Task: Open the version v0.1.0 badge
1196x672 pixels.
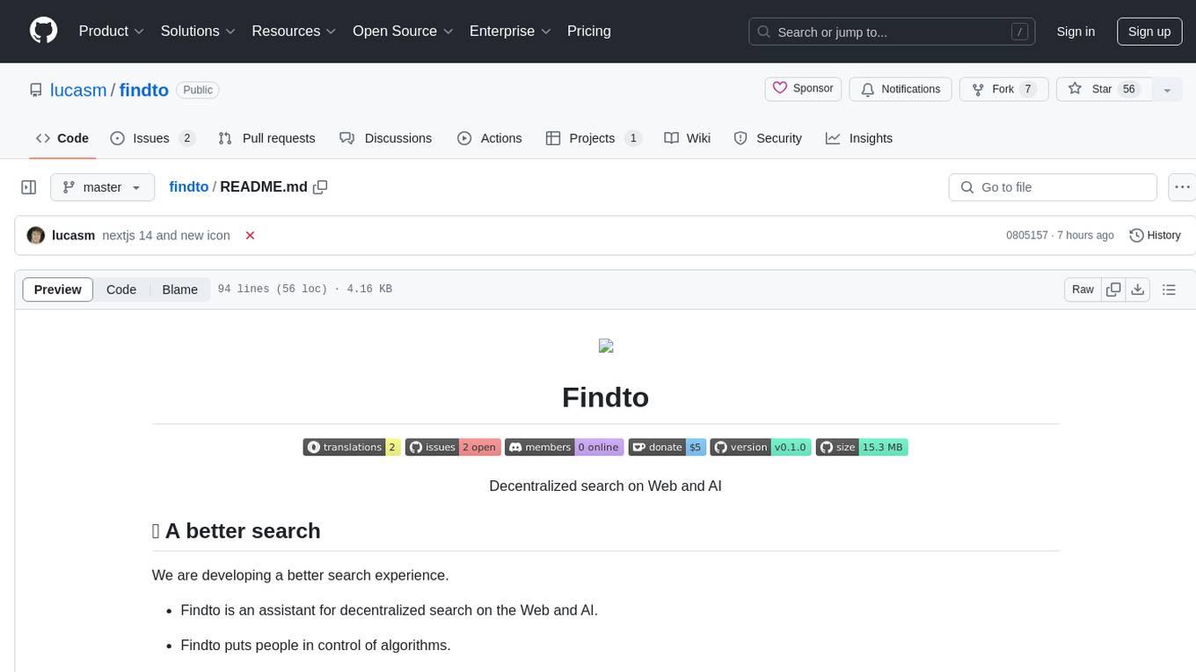Action: tap(761, 447)
